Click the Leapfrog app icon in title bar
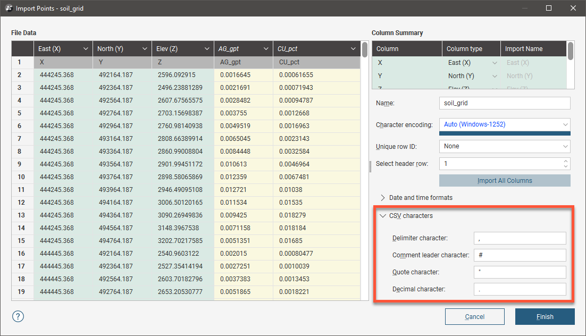Image resolution: width=586 pixels, height=336 pixels. pyautogui.click(x=9, y=9)
